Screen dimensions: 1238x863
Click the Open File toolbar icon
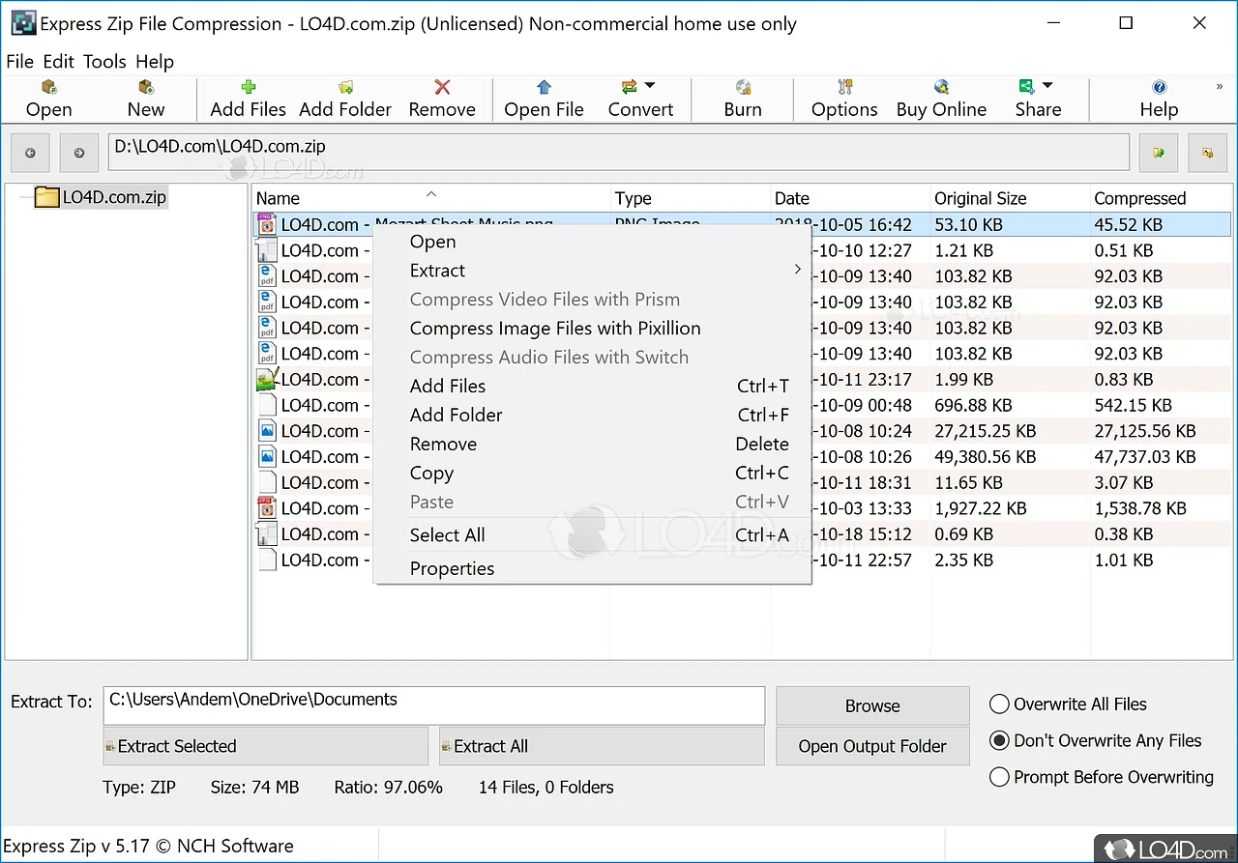point(544,87)
